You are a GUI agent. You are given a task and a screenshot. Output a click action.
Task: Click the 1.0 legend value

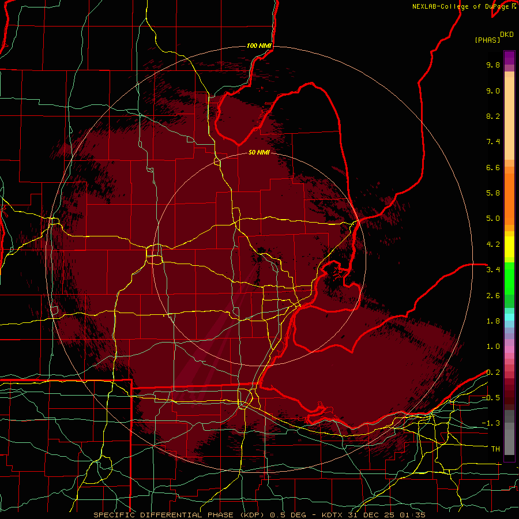coord(493,347)
